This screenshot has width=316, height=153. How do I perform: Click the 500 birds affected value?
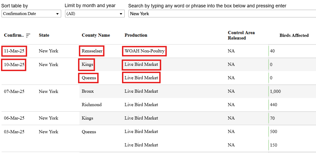pos(273,132)
